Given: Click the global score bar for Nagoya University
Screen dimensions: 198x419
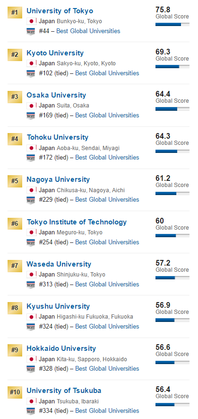Looking at the screenshot, I should (x=172, y=193).
